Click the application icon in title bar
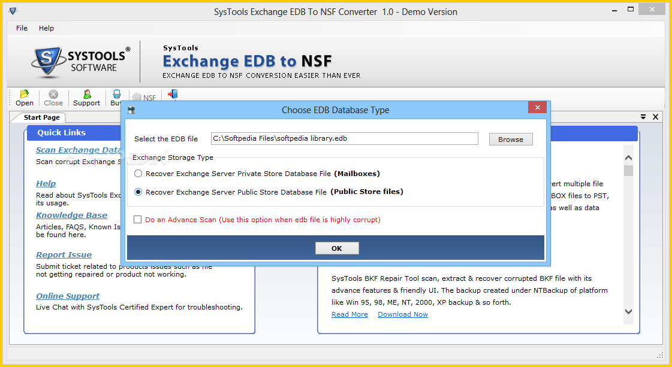This screenshot has height=367, width=672. pyautogui.click(x=13, y=11)
